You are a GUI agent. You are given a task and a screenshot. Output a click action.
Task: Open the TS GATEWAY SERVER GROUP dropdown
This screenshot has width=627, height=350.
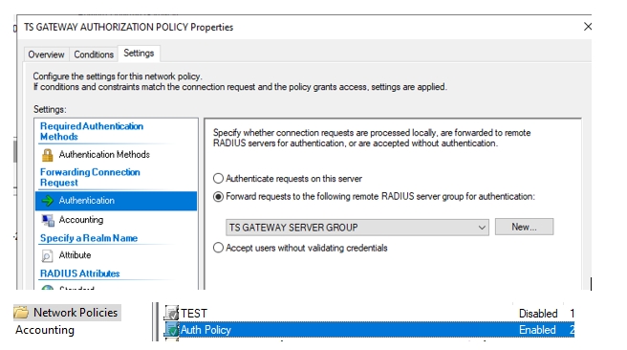click(357, 228)
